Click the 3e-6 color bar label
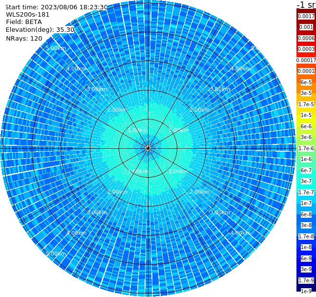 tap(306, 137)
